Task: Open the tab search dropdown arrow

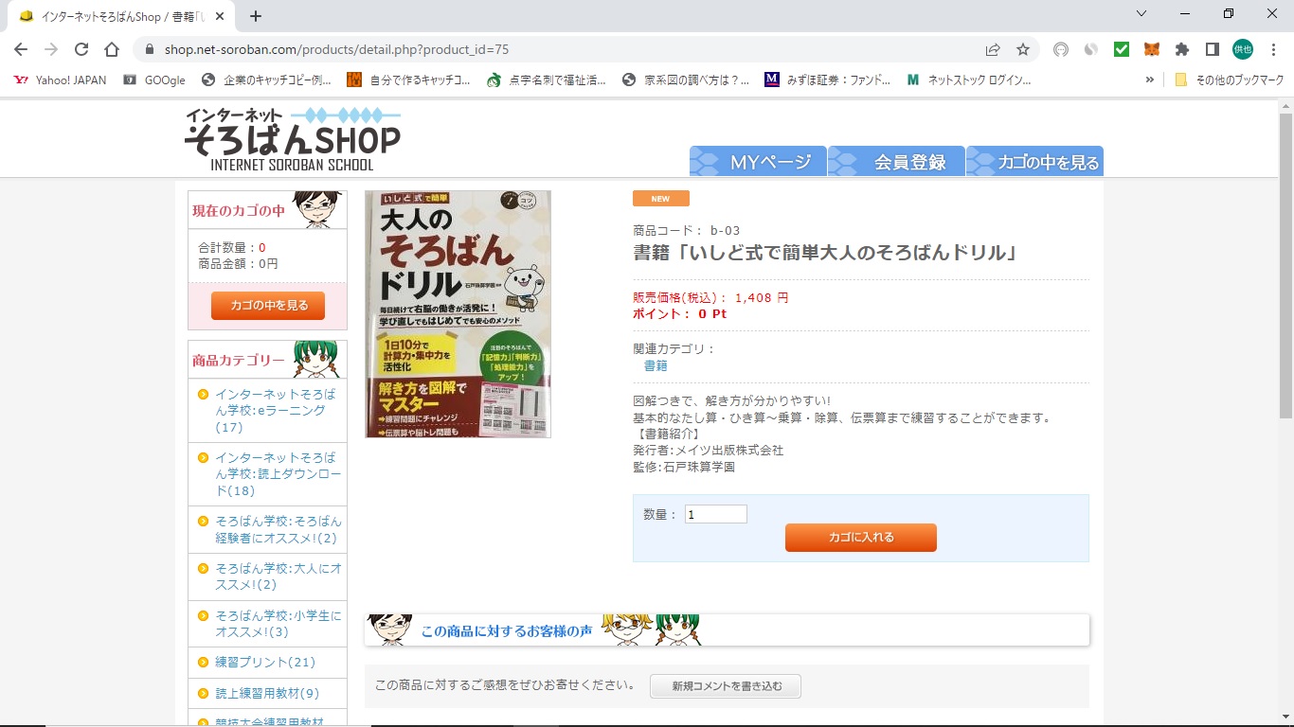Action: [x=1141, y=13]
